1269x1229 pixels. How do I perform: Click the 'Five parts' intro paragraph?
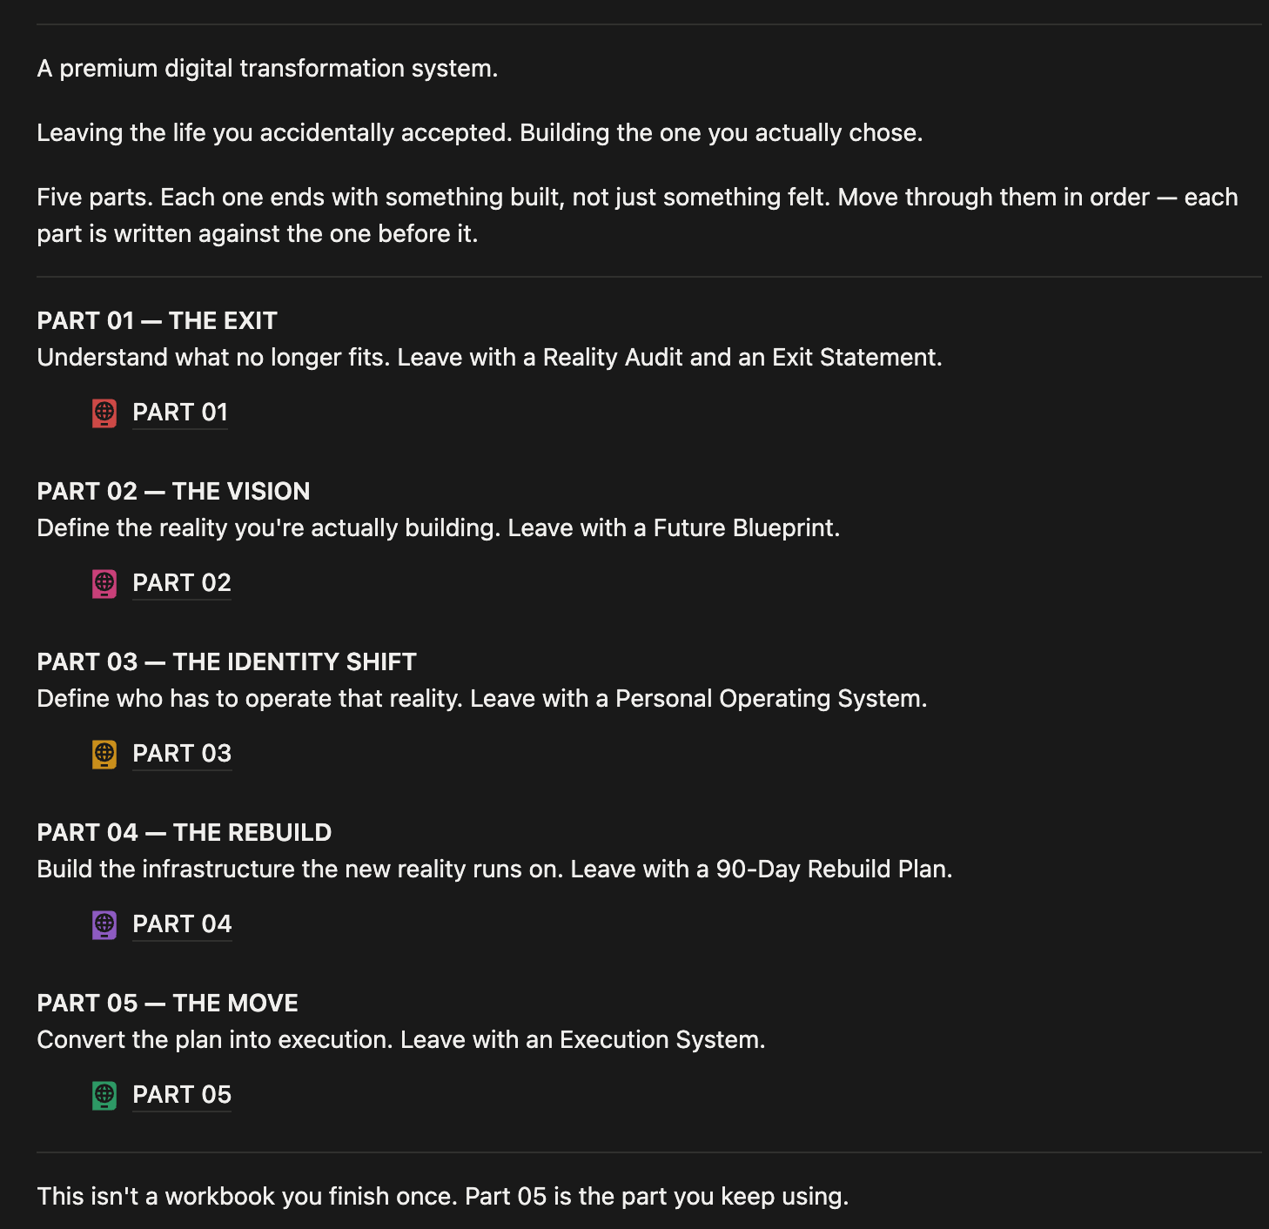pyautogui.click(x=637, y=216)
